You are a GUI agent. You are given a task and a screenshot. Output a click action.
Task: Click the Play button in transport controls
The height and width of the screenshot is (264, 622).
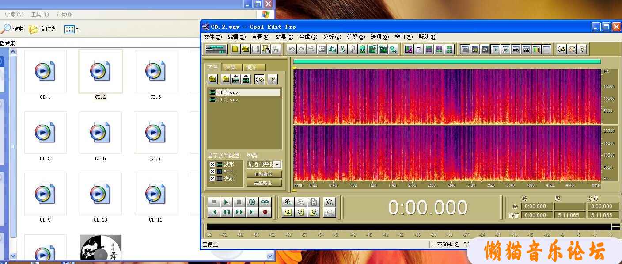(226, 202)
